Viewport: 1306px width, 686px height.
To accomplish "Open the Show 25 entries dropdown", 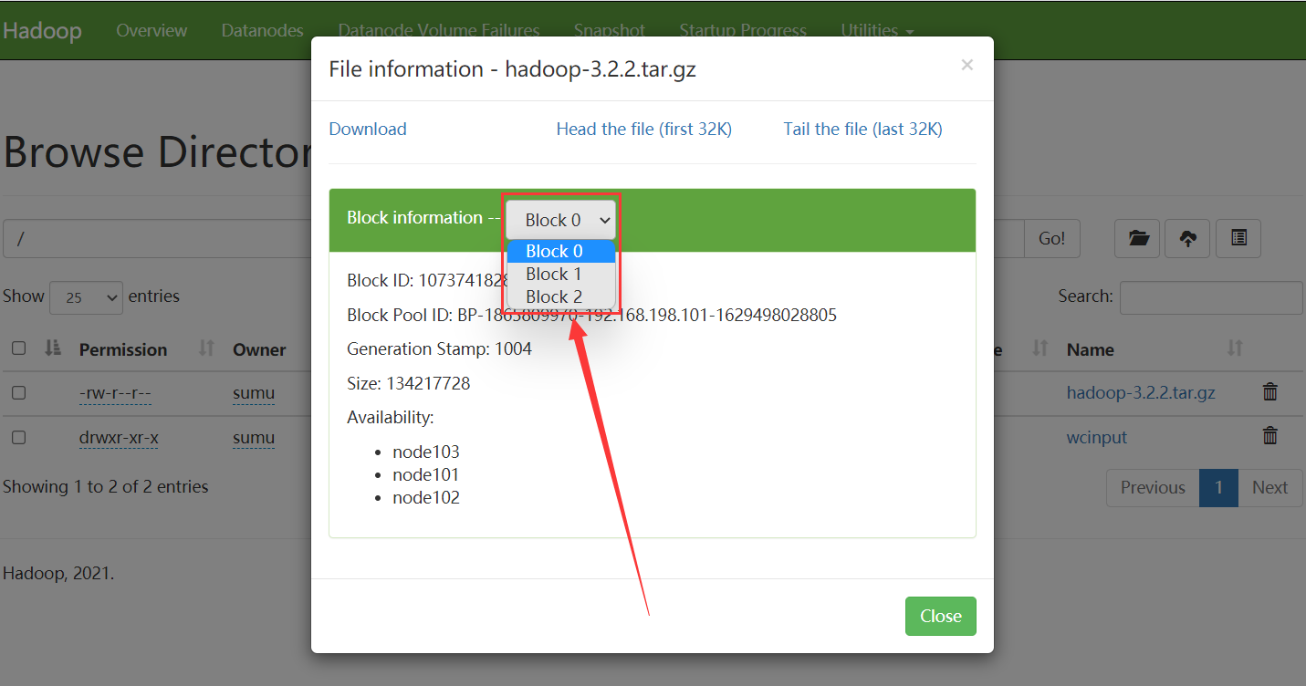I will pyautogui.click(x=86, y=297).
